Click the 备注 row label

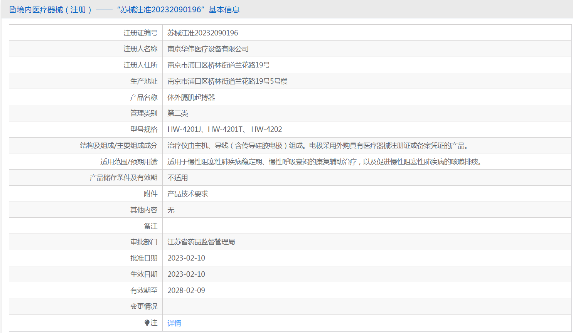[151, 226]
